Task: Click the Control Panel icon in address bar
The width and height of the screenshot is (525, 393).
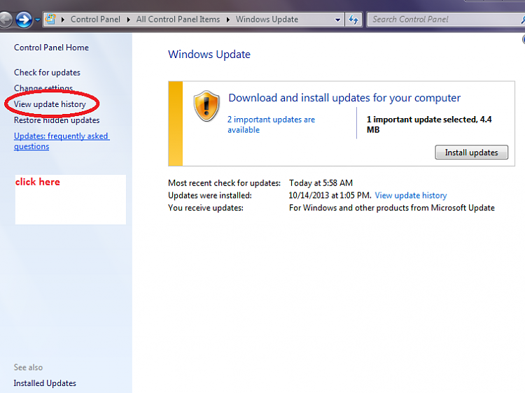Action: click(x=50, y=19)
